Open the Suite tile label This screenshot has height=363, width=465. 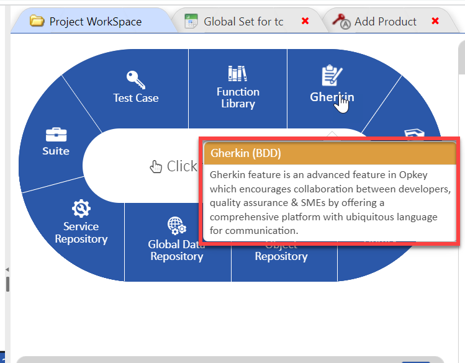coord(56,151)
